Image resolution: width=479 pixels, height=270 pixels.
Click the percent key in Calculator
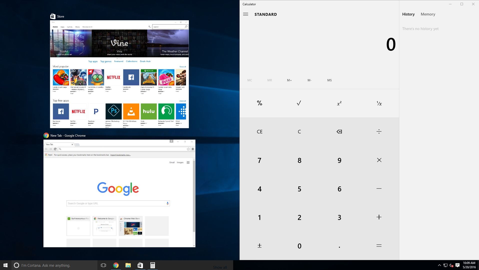coord(260,103)
